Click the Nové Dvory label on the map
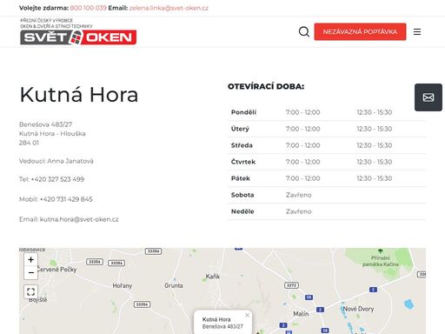 tap(358, 309)
